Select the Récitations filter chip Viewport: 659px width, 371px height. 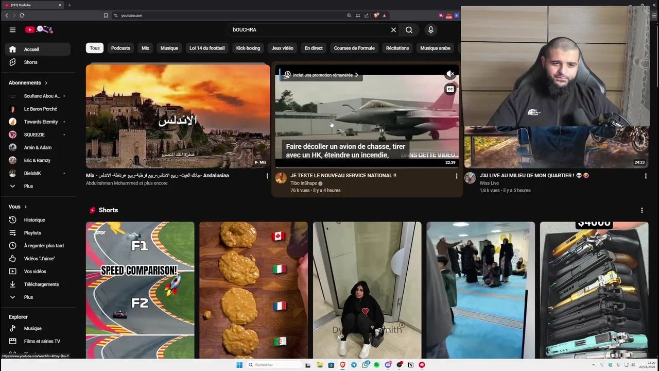[397, 48]
